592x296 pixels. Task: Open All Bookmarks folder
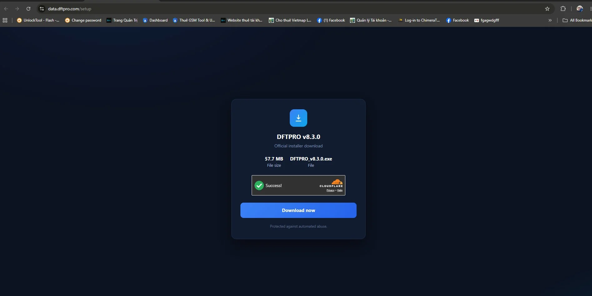click(577, 20)
